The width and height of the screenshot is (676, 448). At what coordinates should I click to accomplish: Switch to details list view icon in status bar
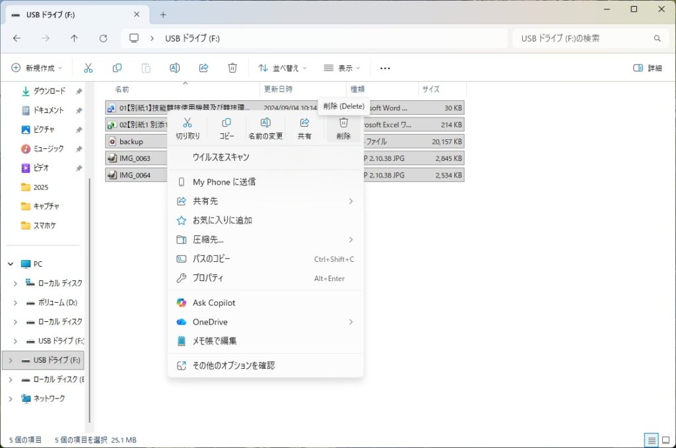click(652, 440)
